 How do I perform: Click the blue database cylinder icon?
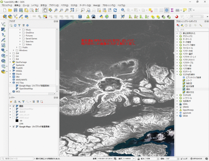pos(80,17)
